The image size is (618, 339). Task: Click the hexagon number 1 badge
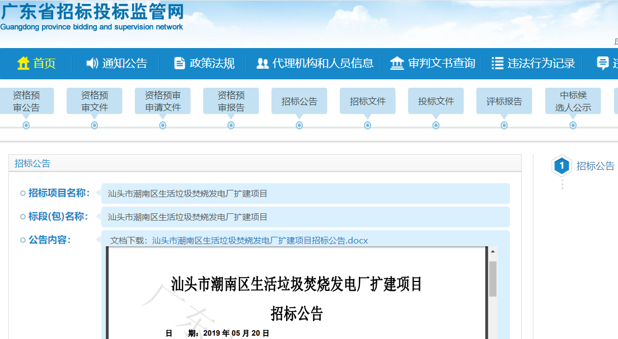(561, 166)
